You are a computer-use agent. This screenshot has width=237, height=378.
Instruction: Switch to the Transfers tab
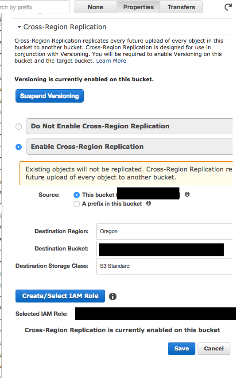tap(181, 7)
